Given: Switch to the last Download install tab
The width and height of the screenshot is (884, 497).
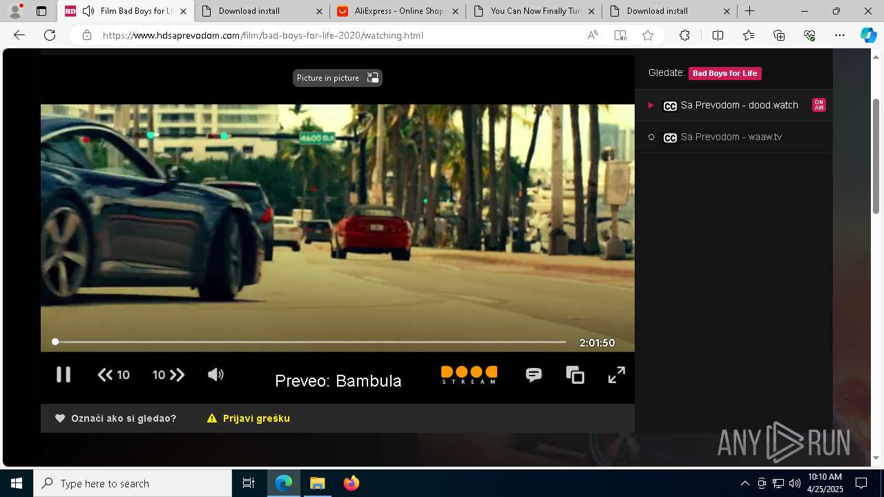Looking at the screenshot, I should pos(671,11).
